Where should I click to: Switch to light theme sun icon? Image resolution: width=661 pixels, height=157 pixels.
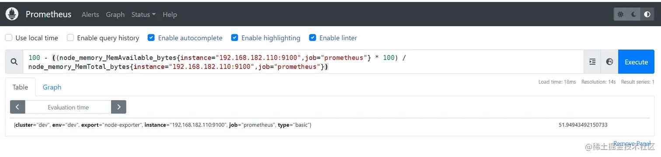tap(620, 14)
